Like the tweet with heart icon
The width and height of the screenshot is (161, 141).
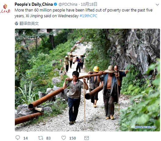pyautogui.click(x=64, y=138)
